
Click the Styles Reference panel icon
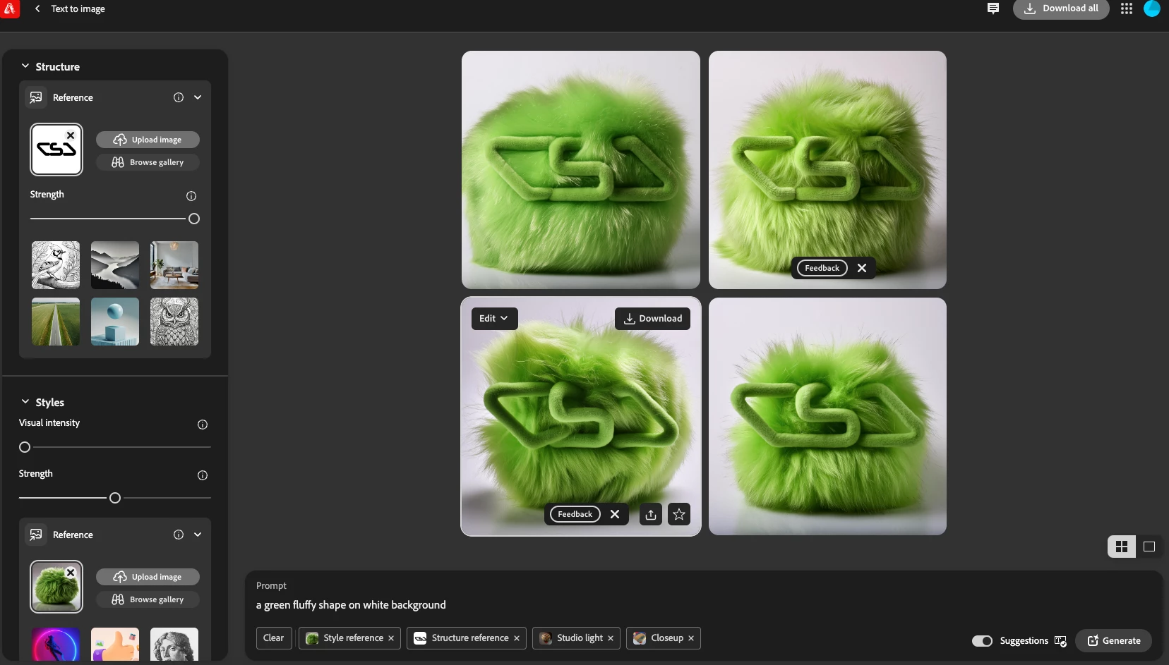(36, 535)
